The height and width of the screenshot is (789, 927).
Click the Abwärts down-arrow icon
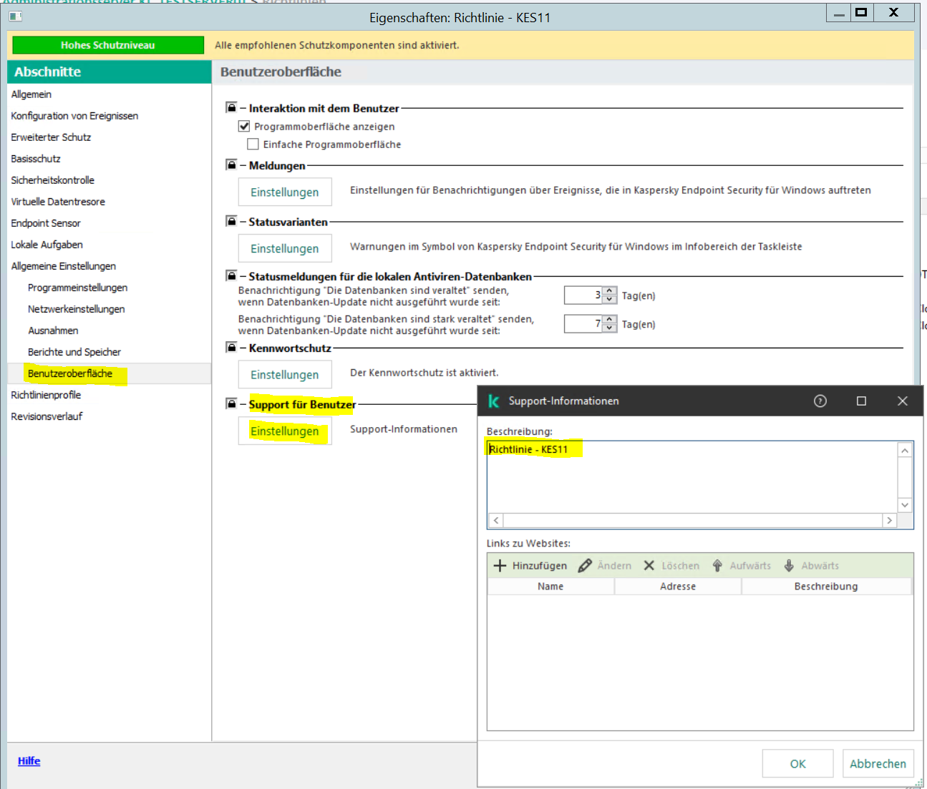coord(789,566)
